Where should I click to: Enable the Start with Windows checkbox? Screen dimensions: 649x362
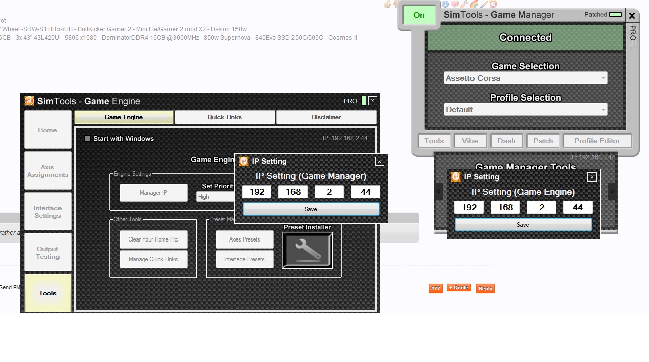click(87, 139)
